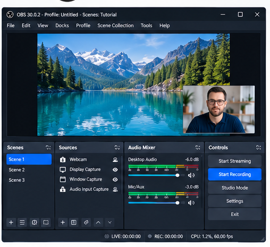Open source properties icon in Sources toolbar
The image size is (270, 247).
[74, 222]
